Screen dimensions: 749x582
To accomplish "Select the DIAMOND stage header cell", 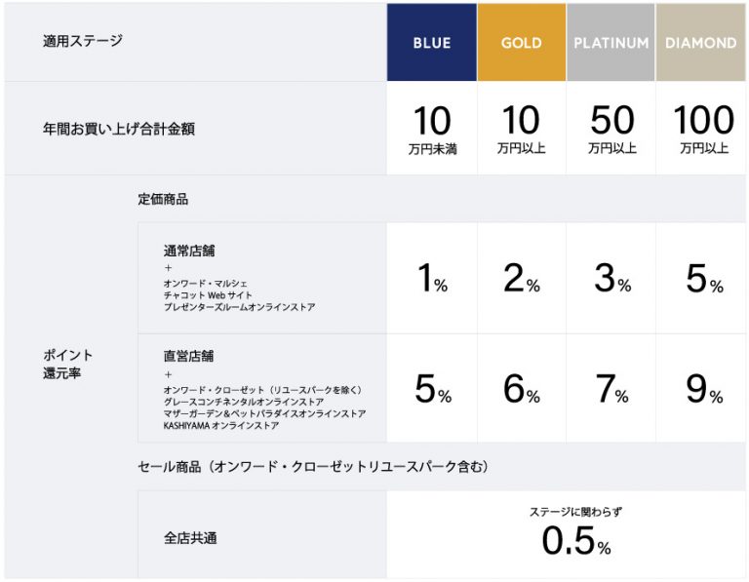I will coord(700,43).
